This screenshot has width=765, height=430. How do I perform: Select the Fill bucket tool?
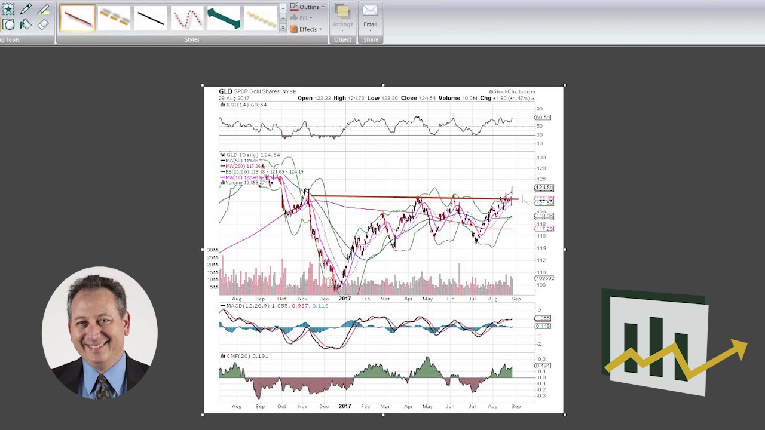[26, 24]
